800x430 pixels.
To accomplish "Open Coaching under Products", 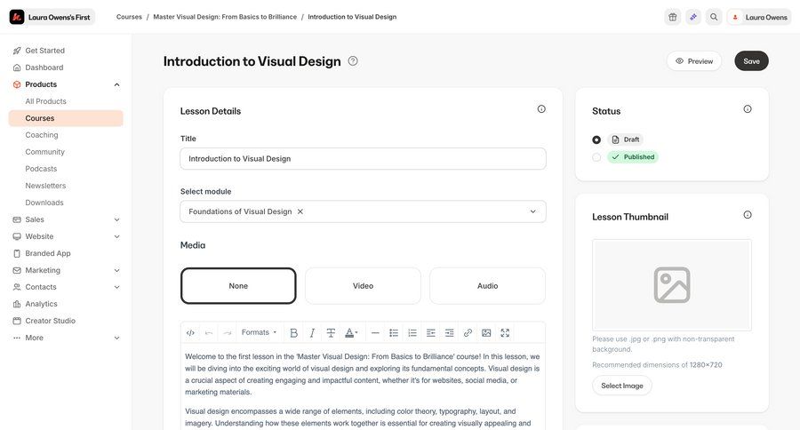I will [42, 135].
